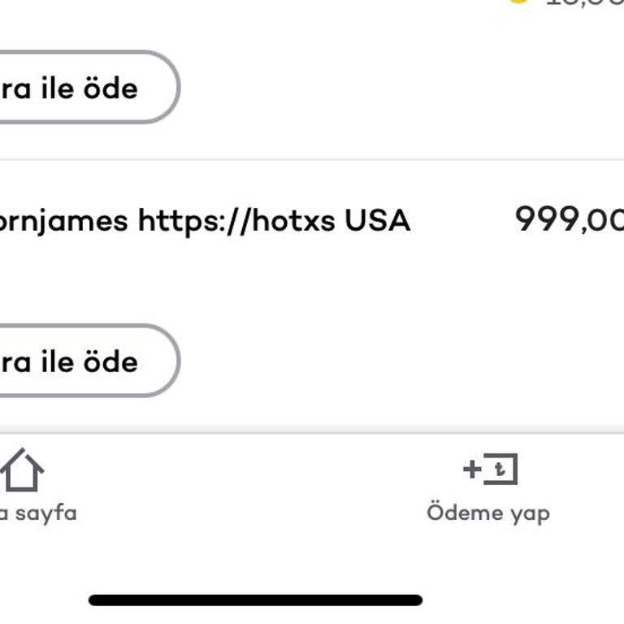Click the 999,00 transaction amount
Viewport: 624px width, 624px height.
point(569,219)
